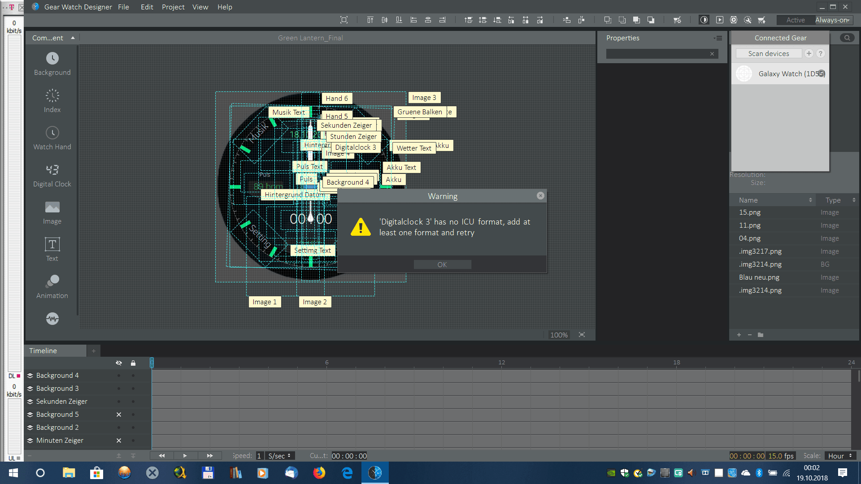The height and width of the screenshot is (484, 861).
Task: Click the run on device icon
Action: pos(734,20)
